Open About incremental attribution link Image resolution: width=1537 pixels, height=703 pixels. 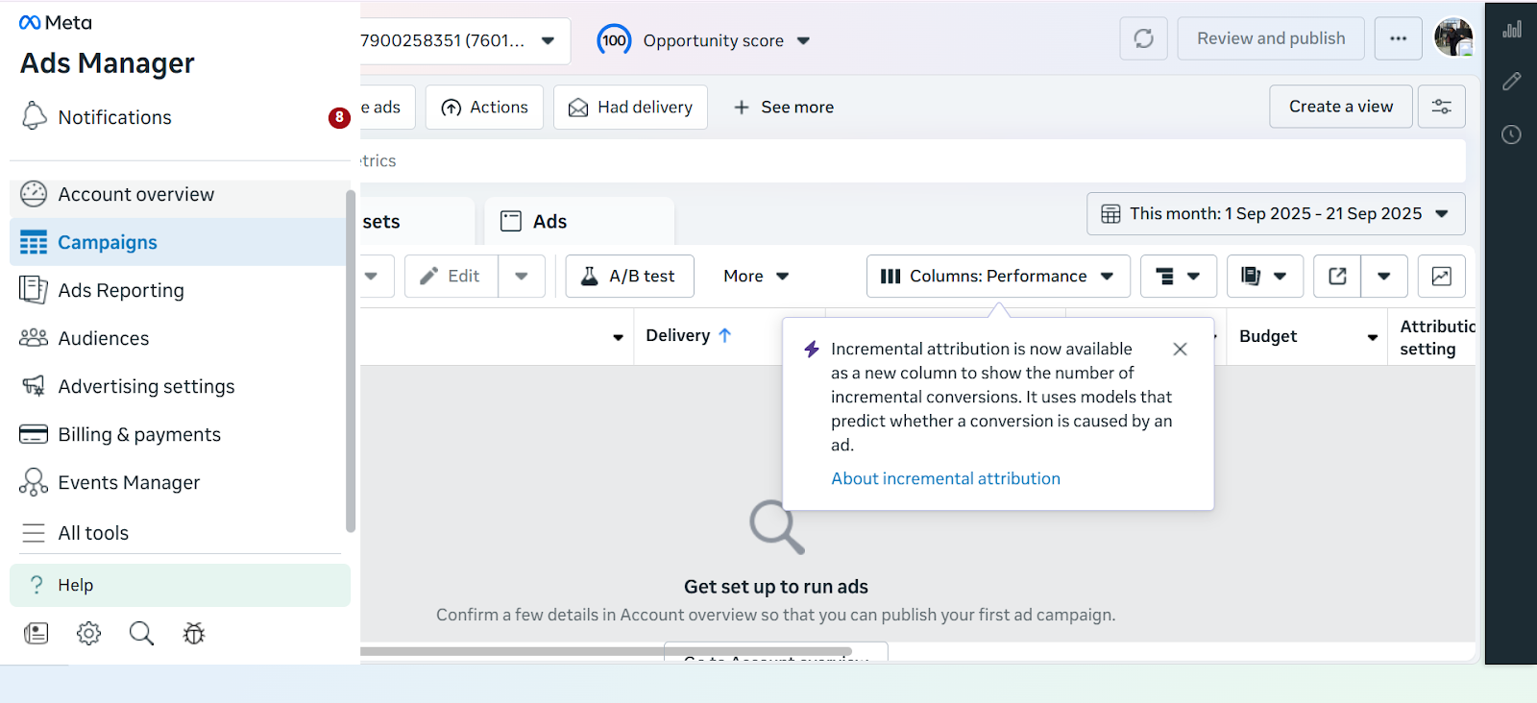(x=945, y=478)
